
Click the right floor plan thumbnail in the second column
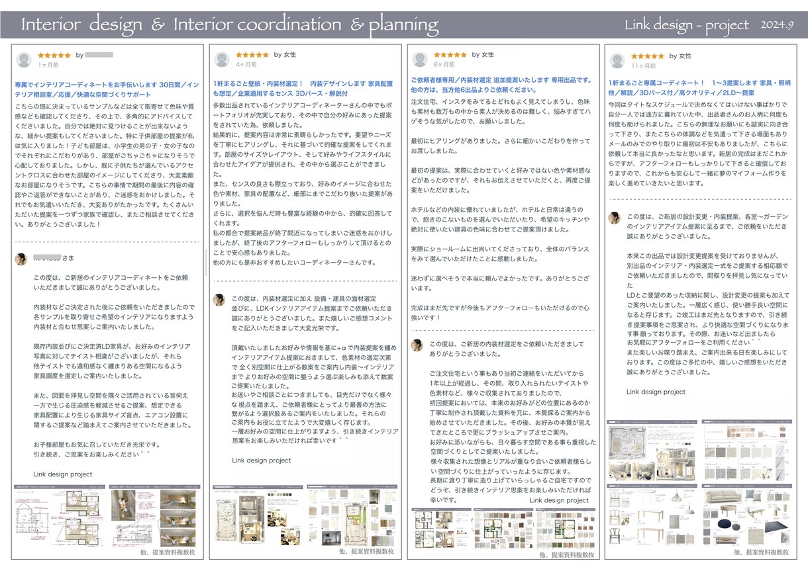coord(352,516)
